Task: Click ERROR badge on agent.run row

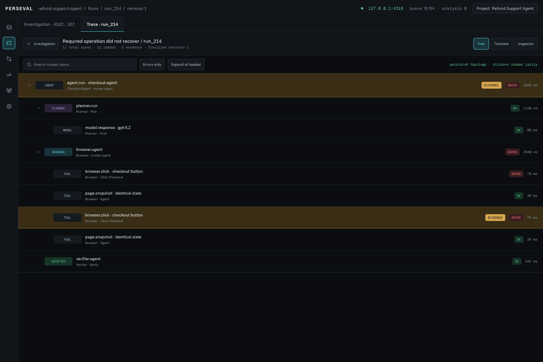Action: [x=512, y=85]
